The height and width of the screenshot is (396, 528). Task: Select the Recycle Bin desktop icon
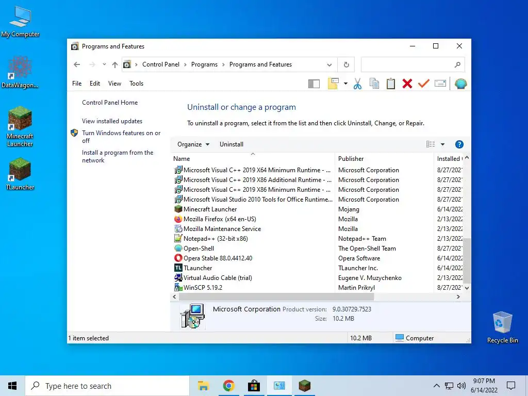(502, 327)
